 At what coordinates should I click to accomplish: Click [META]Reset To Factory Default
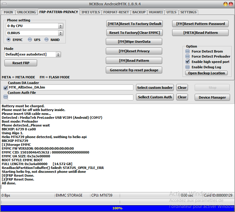pyautogui.click(x=135, y=24)
